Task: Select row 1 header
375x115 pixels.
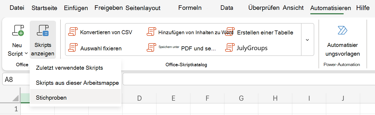Action: 10,109
